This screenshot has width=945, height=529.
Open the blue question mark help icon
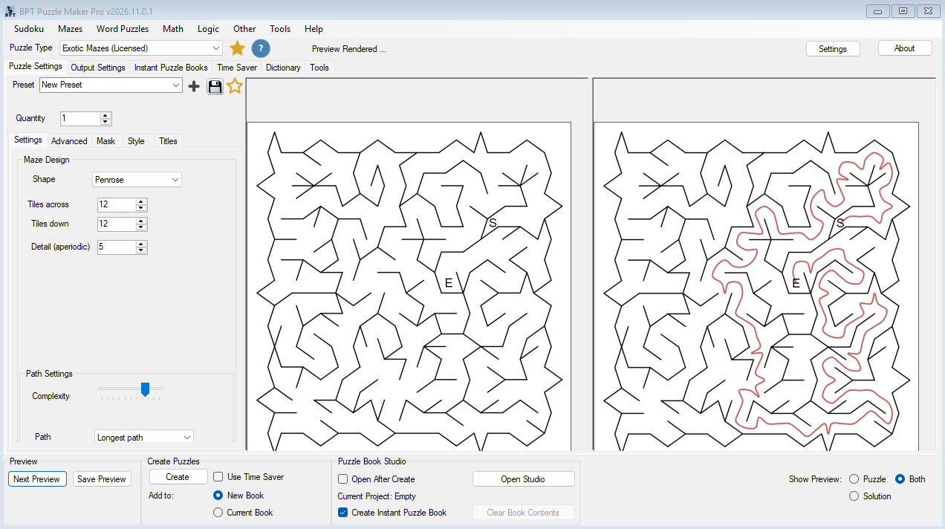[261, 48]
